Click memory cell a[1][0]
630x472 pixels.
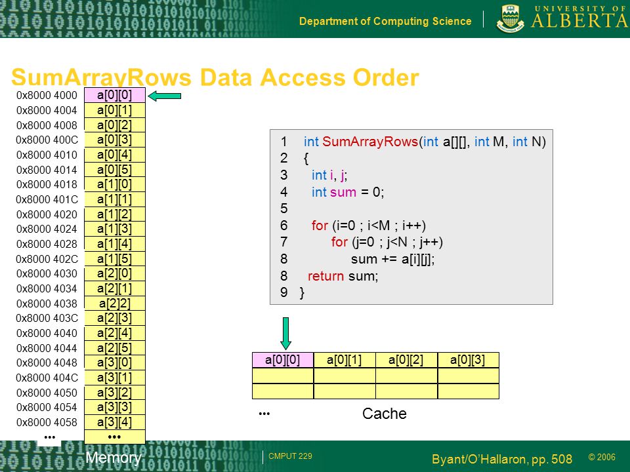click(x=114, y=184)
